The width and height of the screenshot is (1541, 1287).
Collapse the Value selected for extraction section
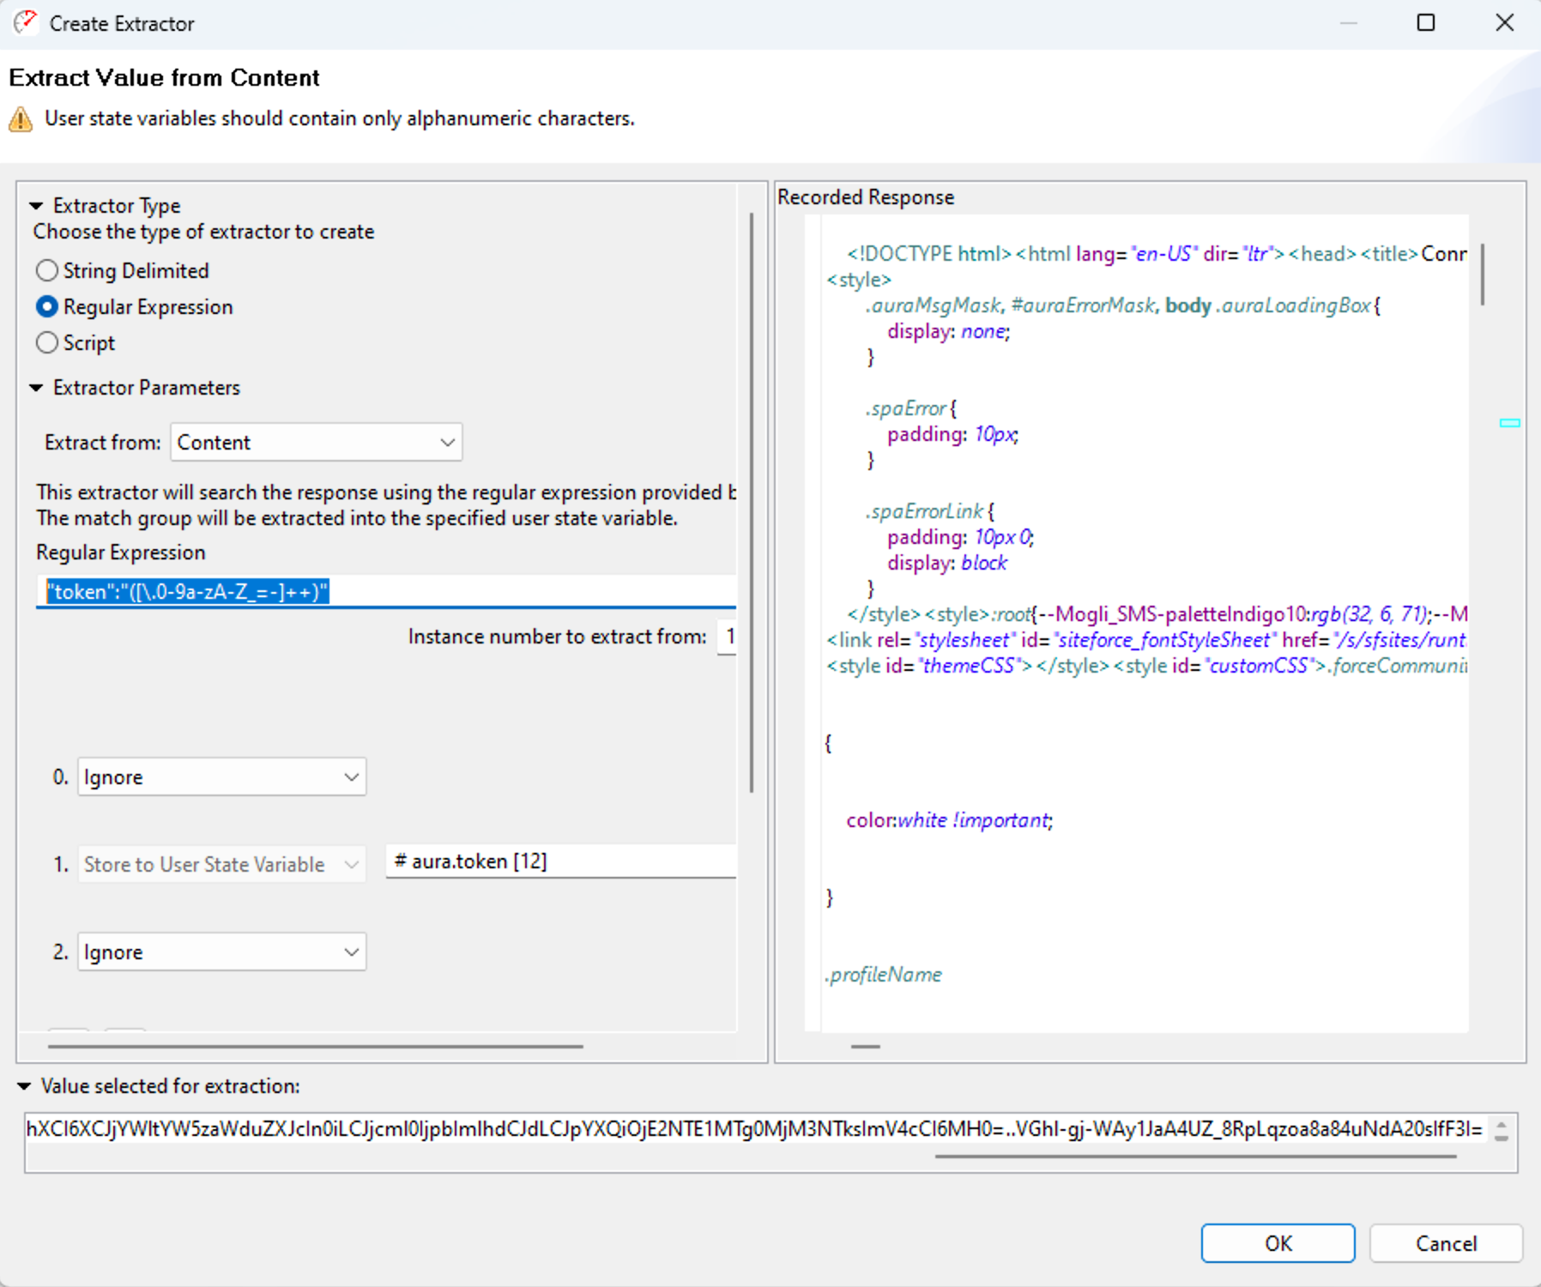pyautogui.click(x=24, y=1086)
